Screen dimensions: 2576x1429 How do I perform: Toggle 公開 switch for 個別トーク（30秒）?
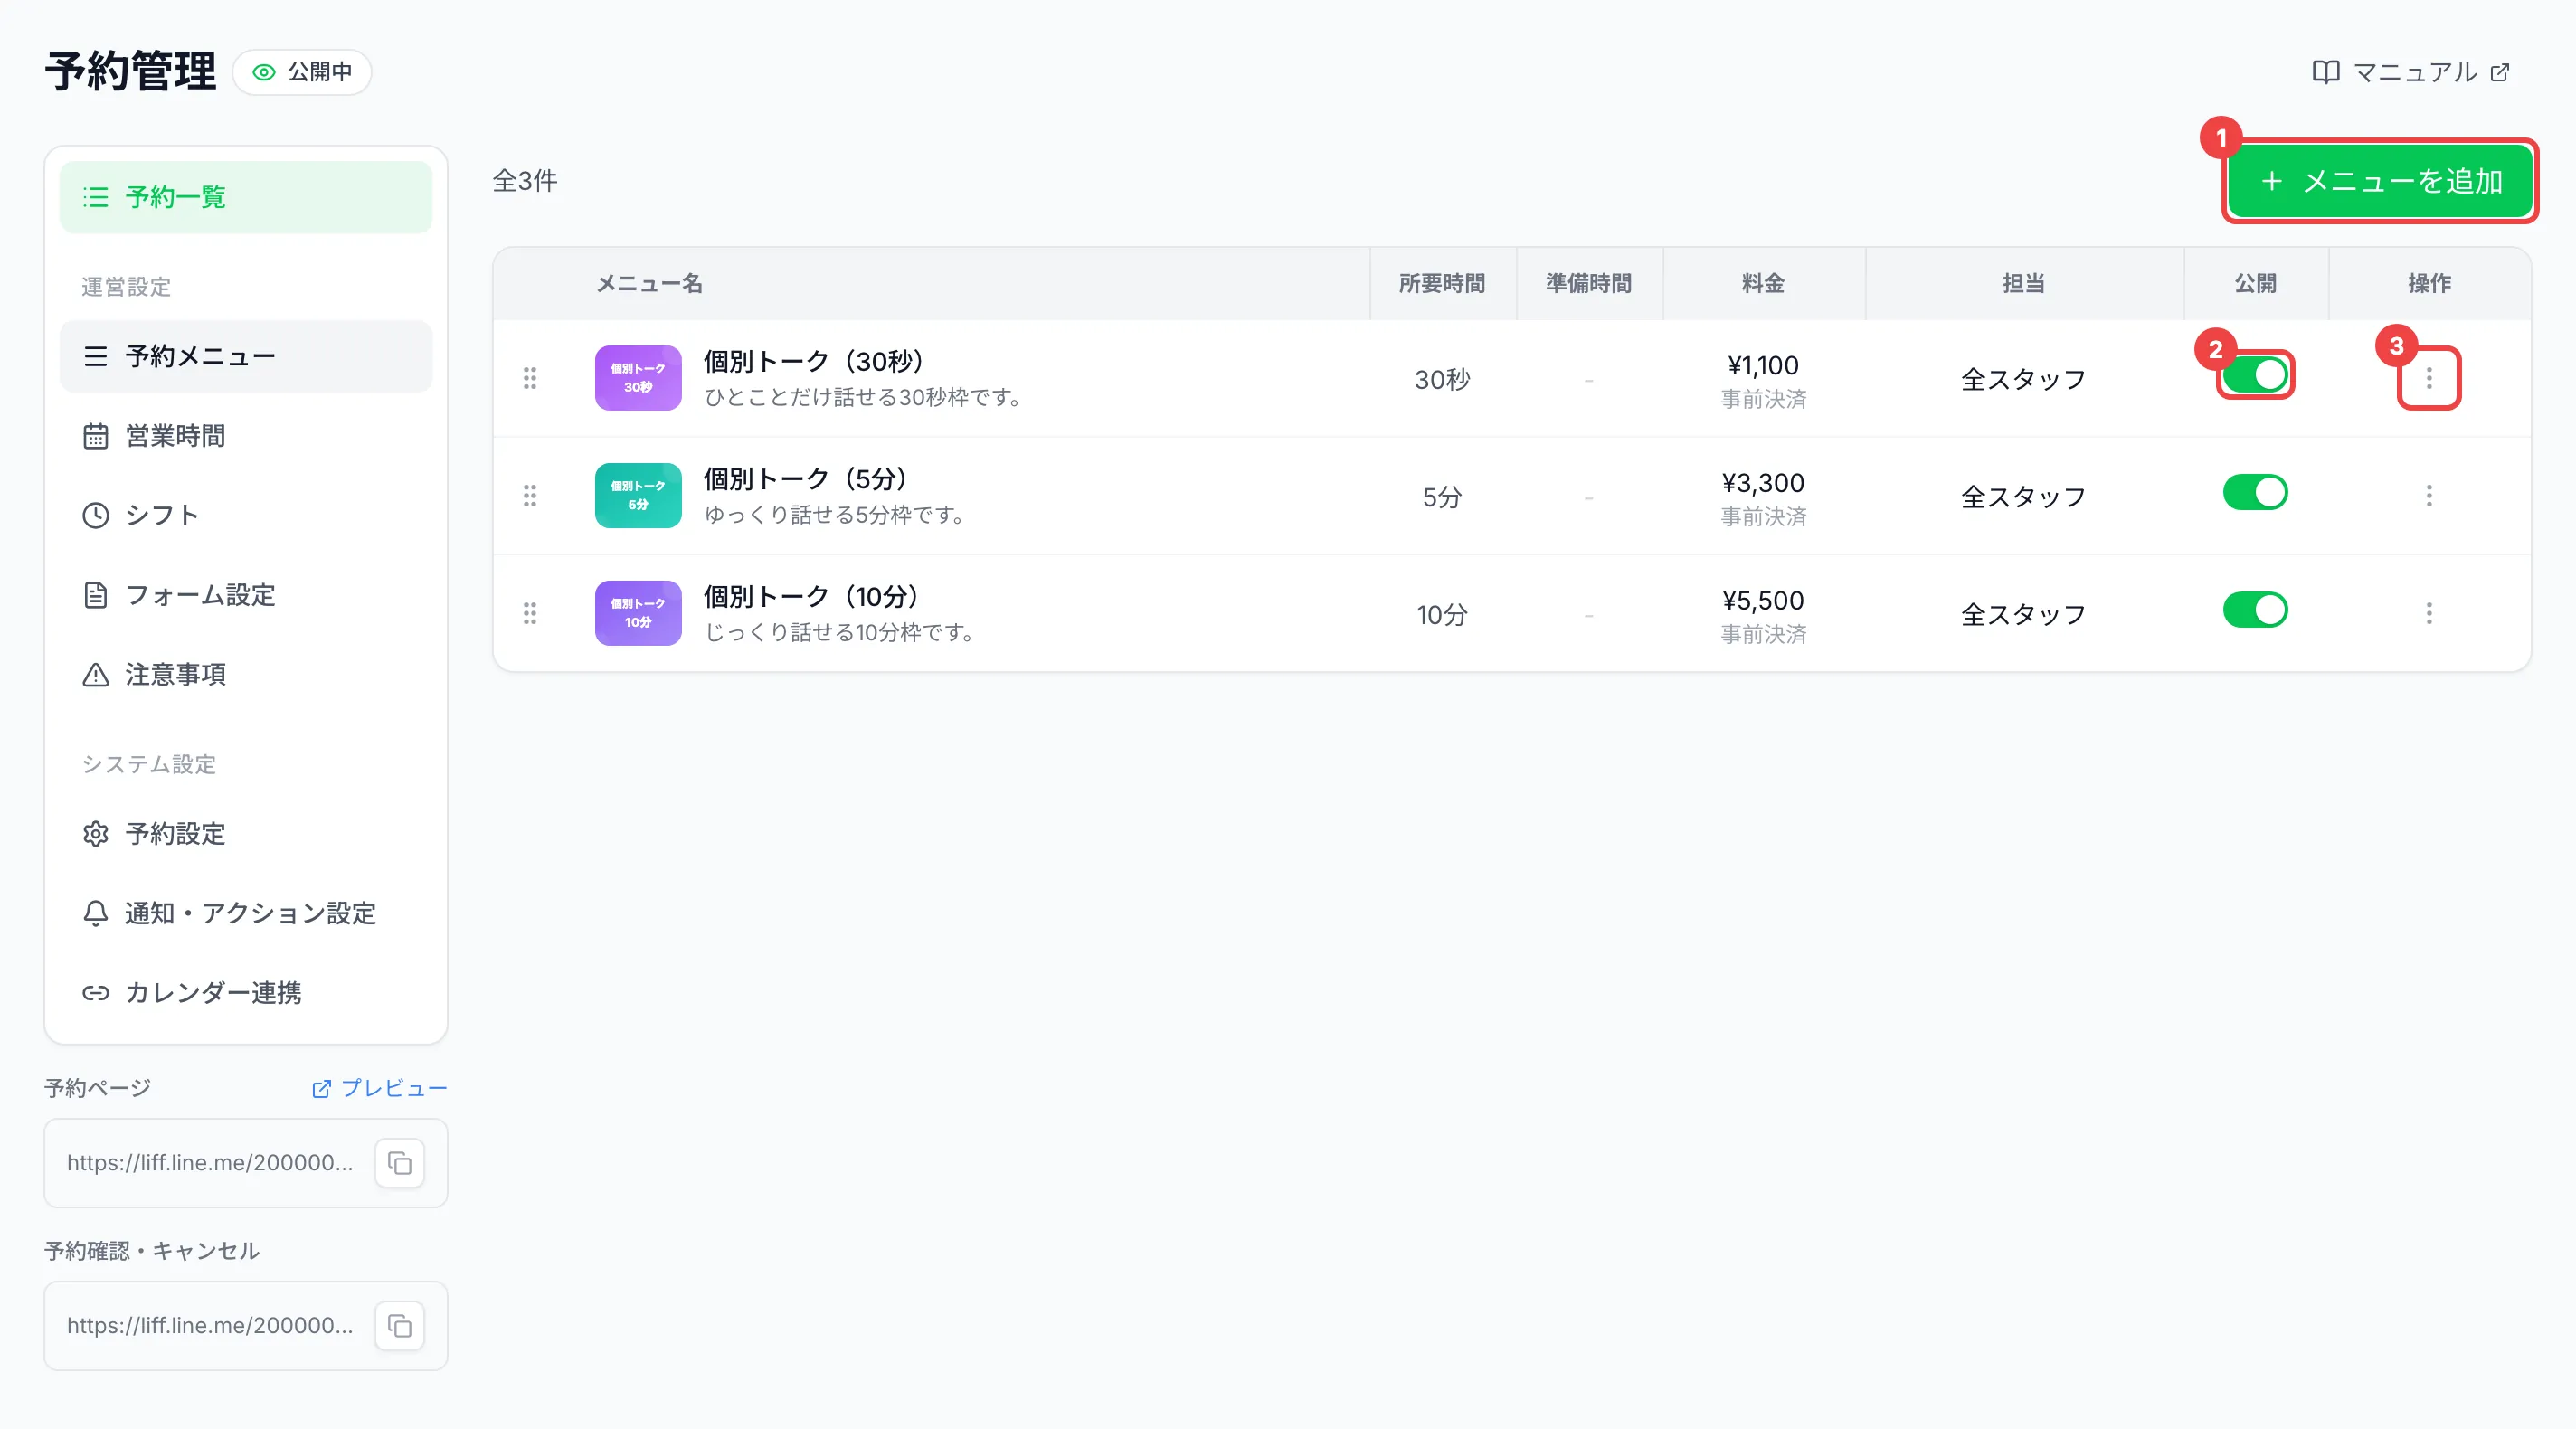pos(2255,375)
